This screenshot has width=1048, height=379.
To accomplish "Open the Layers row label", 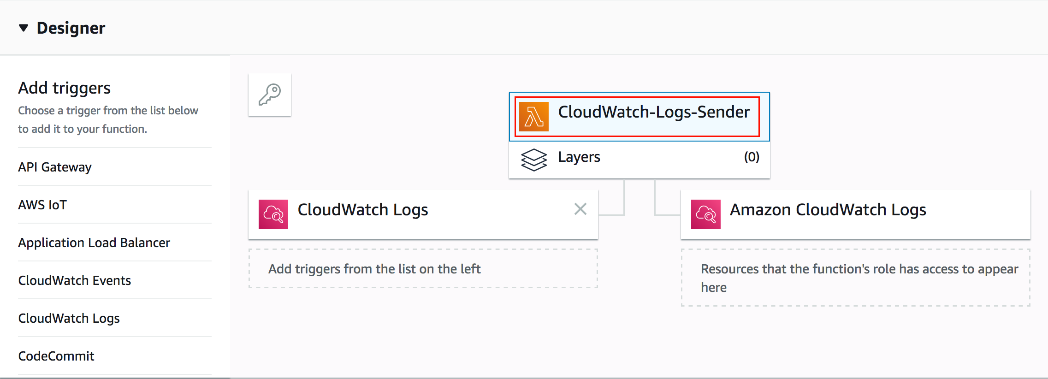I will (579, 157).
